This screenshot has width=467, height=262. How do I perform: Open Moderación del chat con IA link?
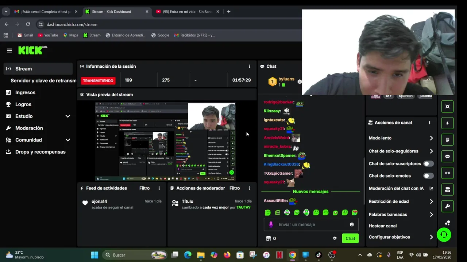(401, 188)
